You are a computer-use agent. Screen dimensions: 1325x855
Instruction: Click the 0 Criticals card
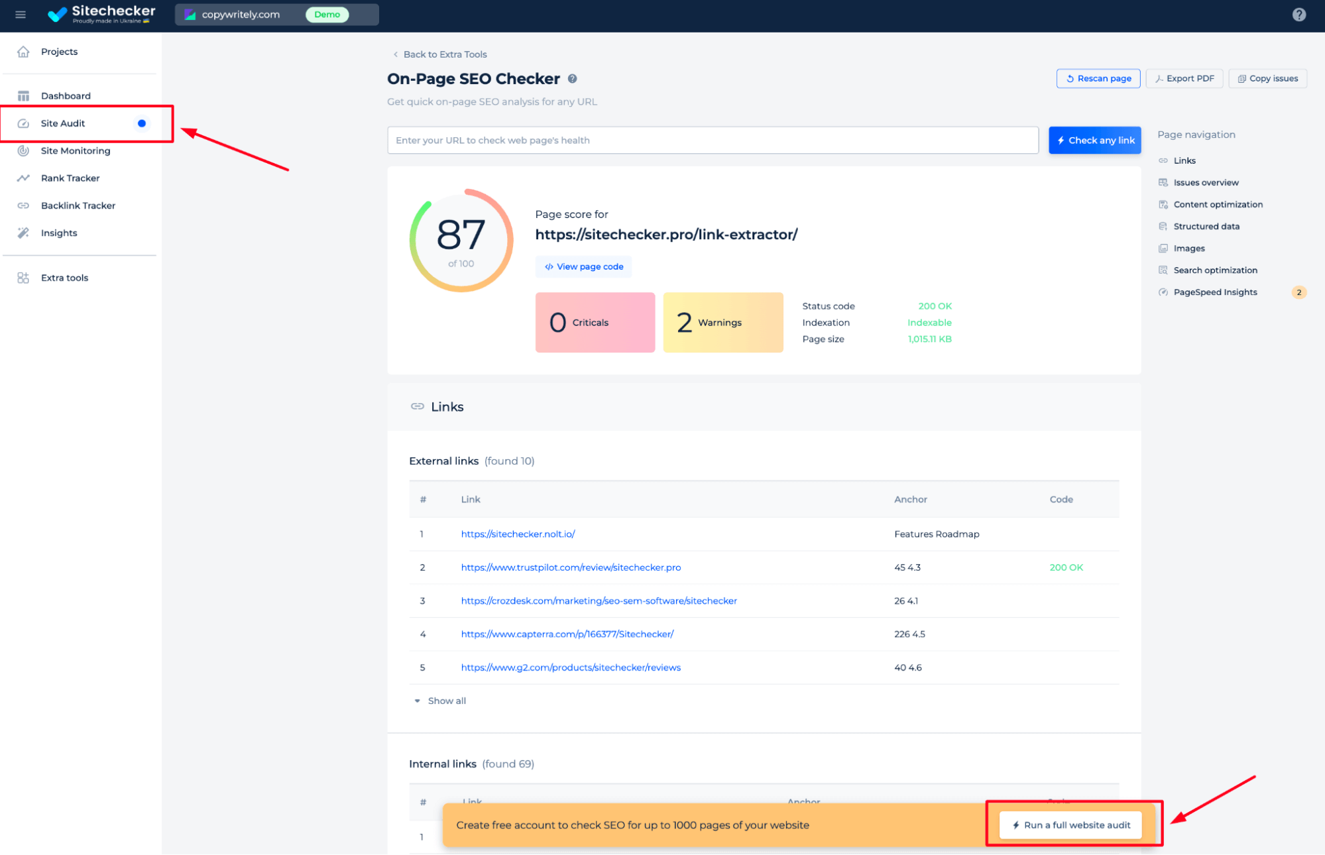pyautogui.click(x=595, y=323)
